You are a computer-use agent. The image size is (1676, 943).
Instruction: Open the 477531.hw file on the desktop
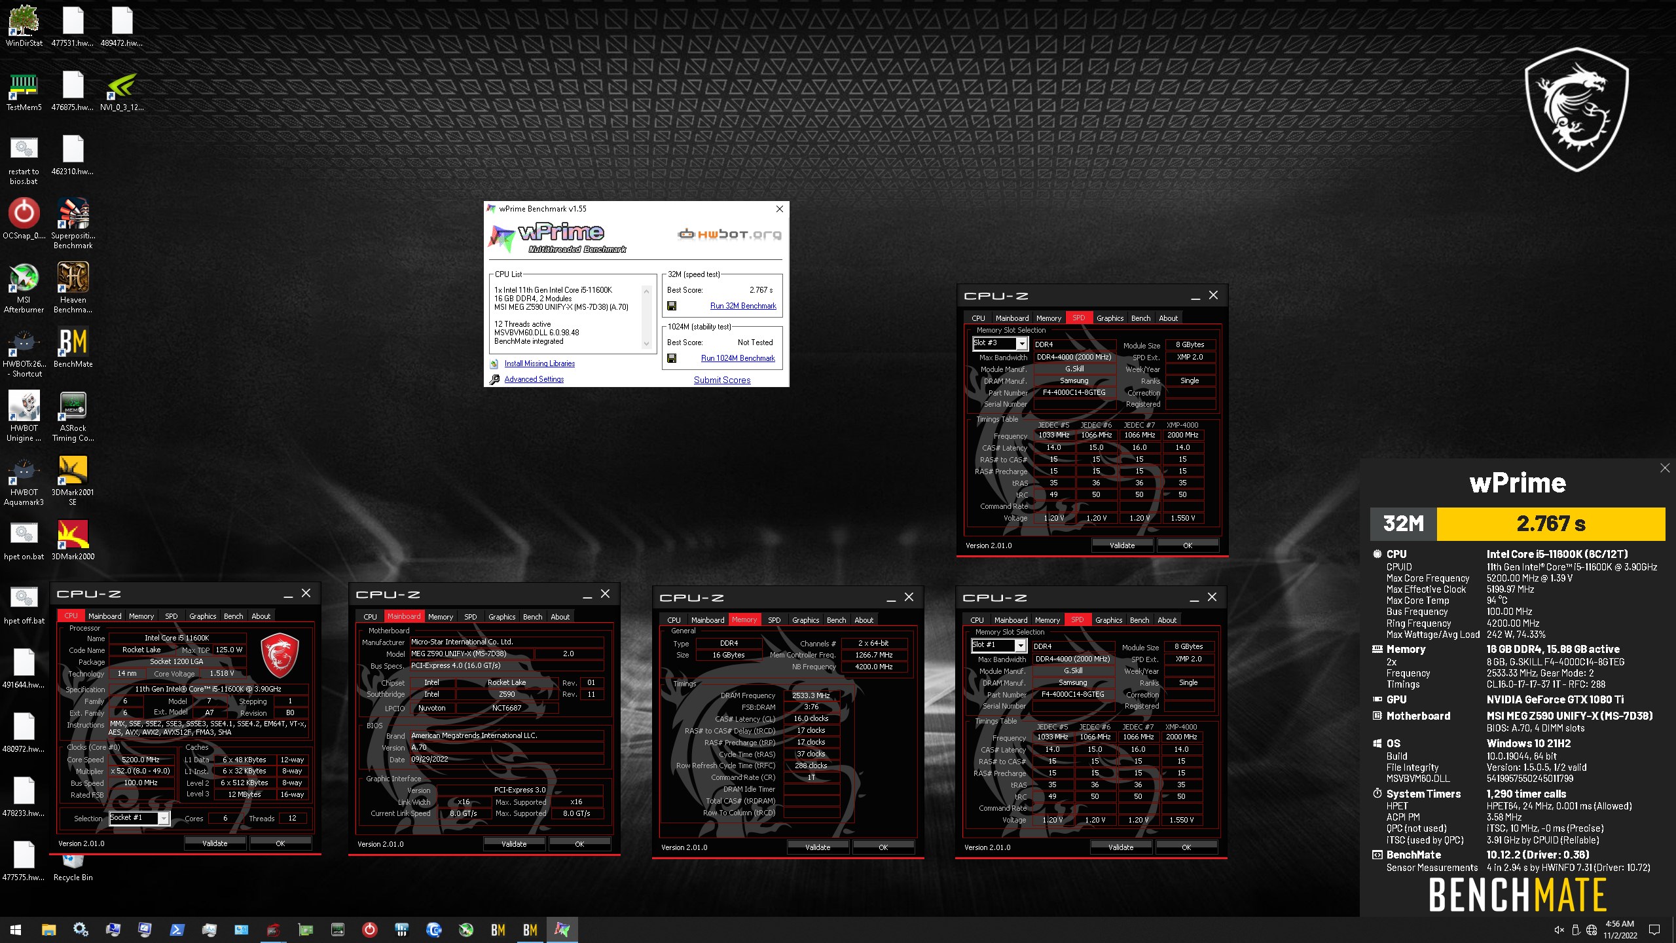coord(73,26)
